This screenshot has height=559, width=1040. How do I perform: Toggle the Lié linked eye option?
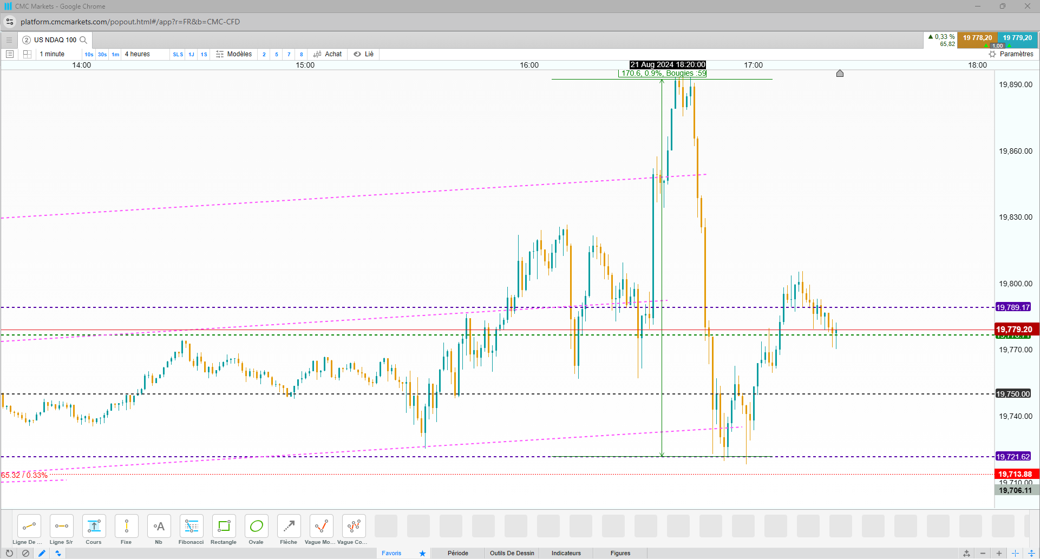coord(364,54)
